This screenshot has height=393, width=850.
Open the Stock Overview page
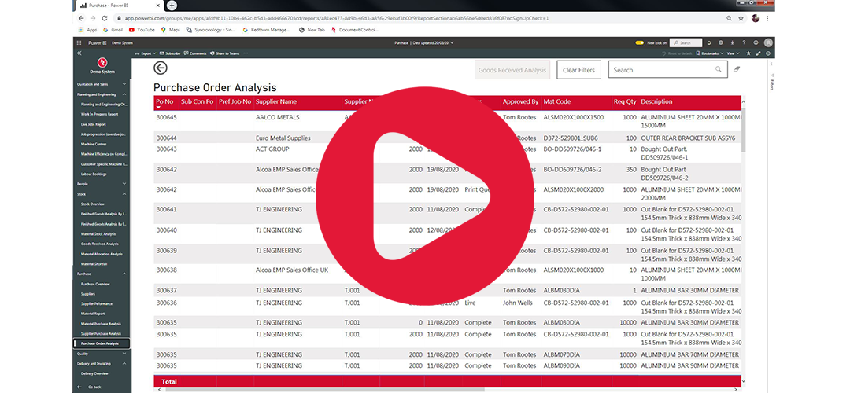pyautogui.click(x=93, y=204)
